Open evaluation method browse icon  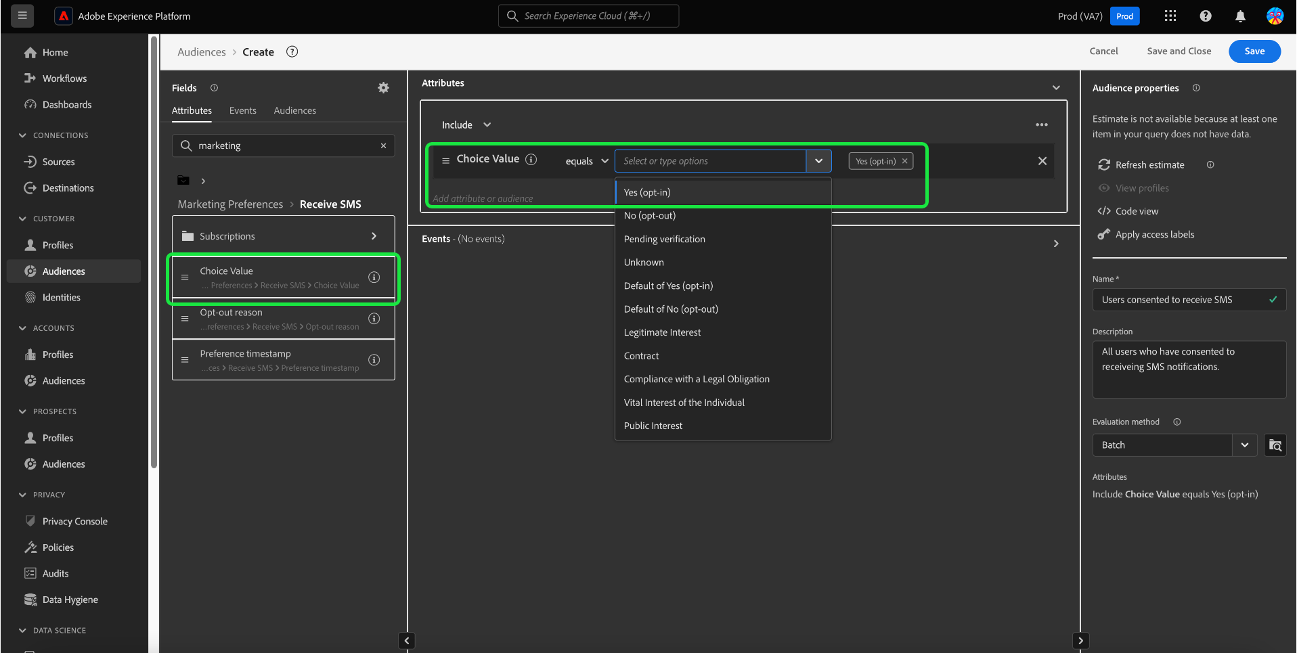1275,445
